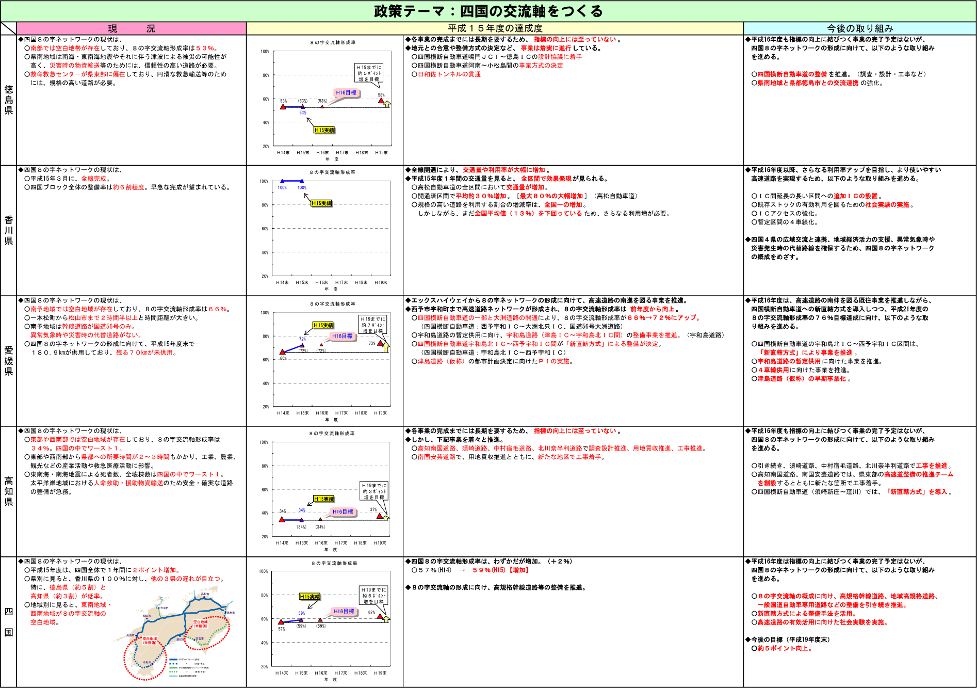Click the yellow up arrow in Kochi chart

click(x=385, y=518)
